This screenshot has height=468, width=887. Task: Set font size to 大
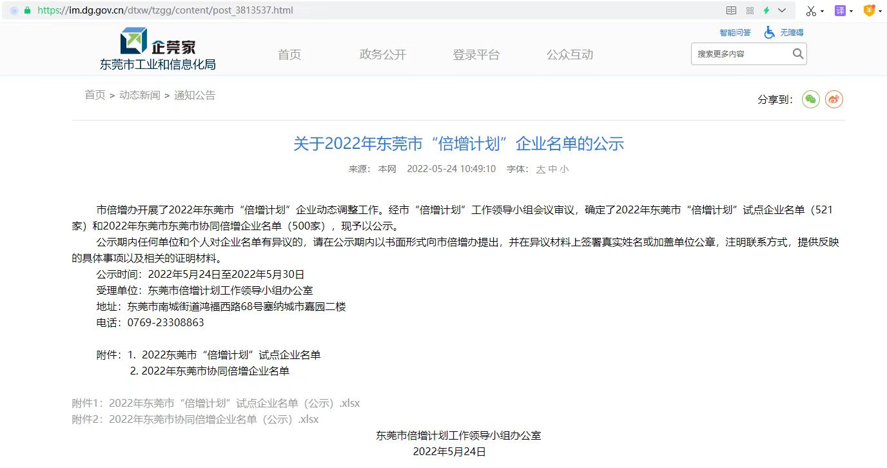541,170
